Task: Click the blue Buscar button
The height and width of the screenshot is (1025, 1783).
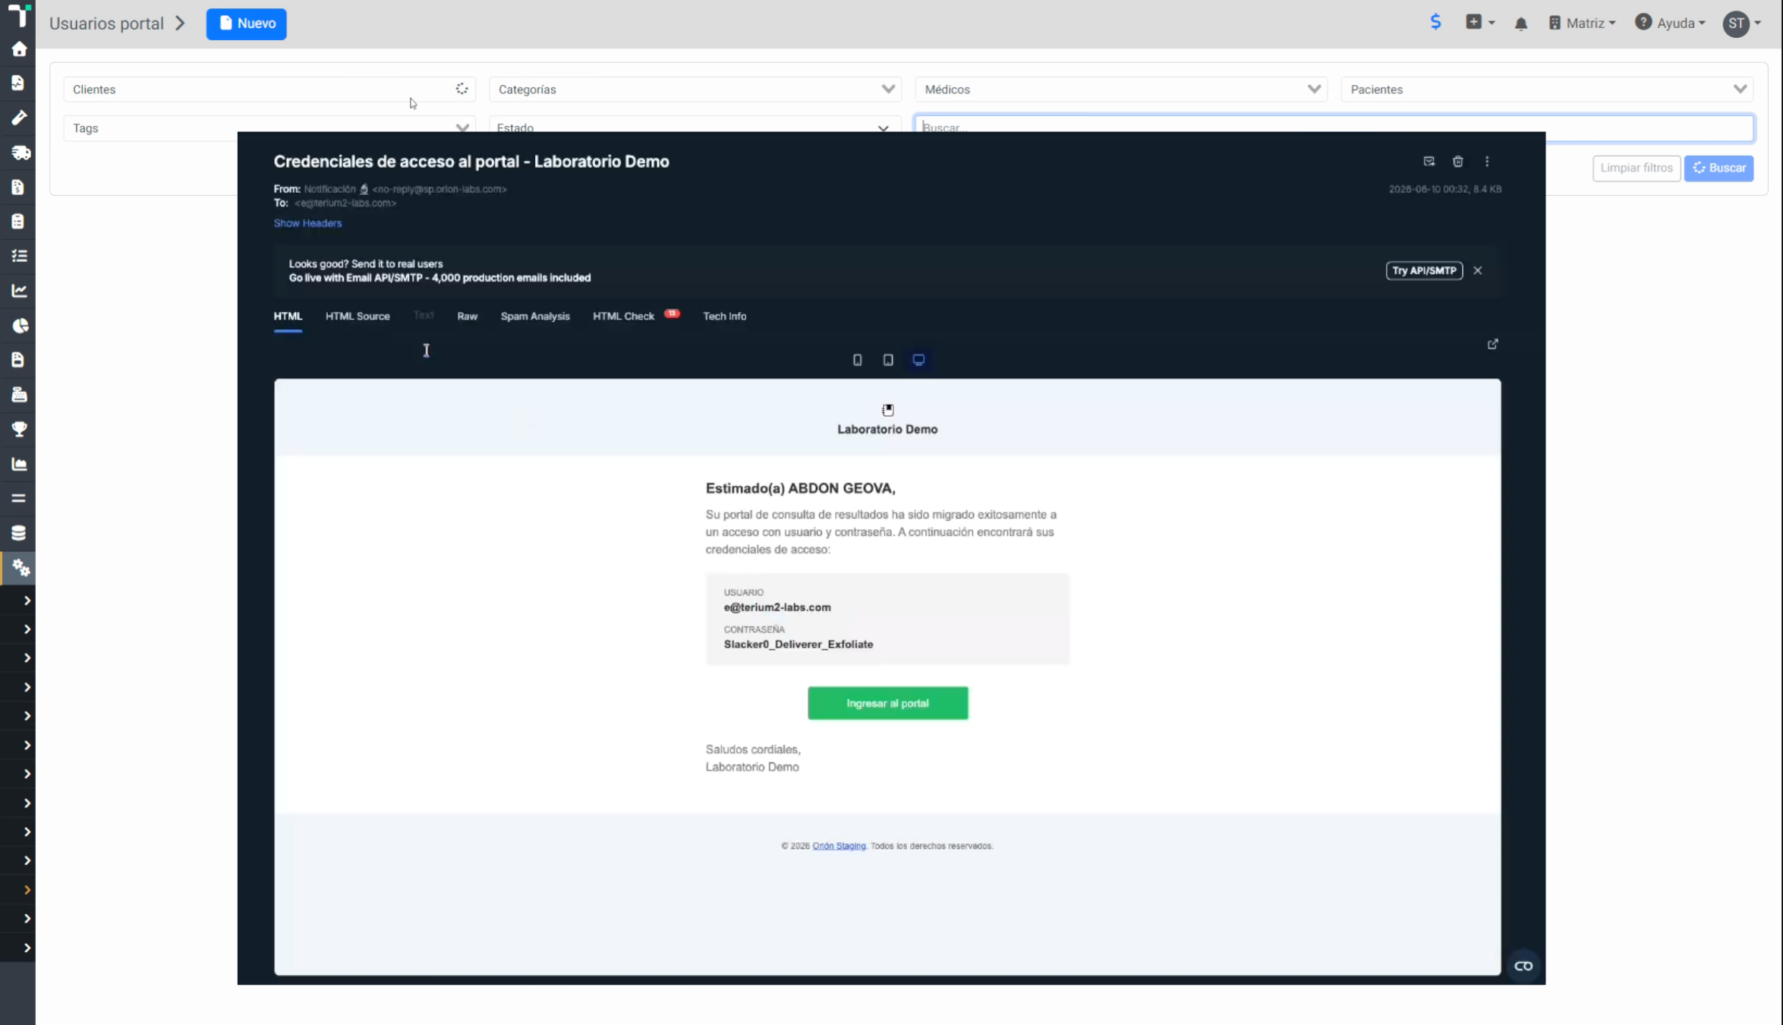Action: [1718, 168]
